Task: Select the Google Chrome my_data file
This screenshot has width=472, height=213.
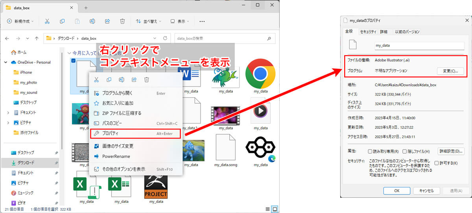Action: [260, 76]
